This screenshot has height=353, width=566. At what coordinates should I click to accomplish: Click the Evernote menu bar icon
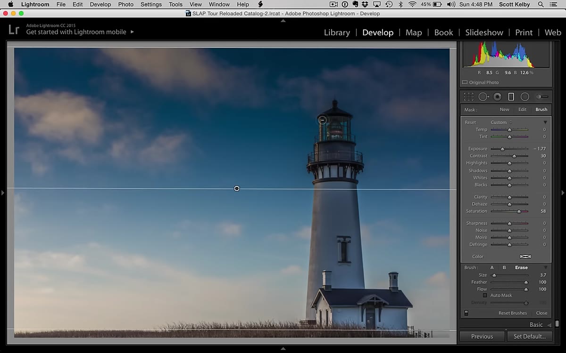click(x=355, y=4)
